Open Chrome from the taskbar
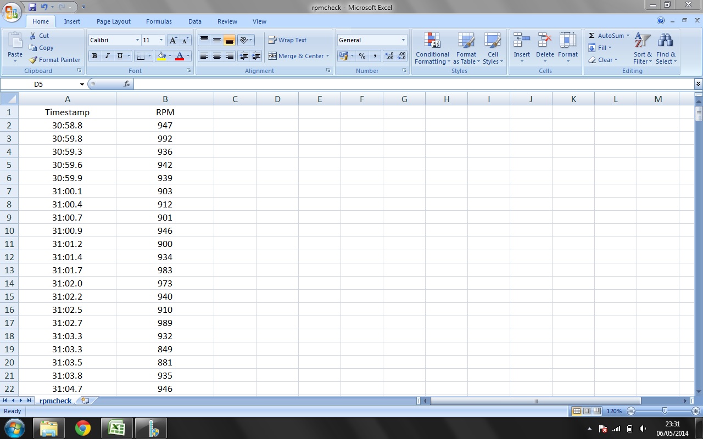703x439 pixels. tap(83, 428)
